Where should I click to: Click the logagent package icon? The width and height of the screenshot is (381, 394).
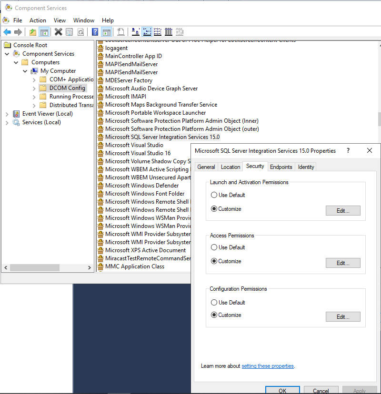pos(100,48)
